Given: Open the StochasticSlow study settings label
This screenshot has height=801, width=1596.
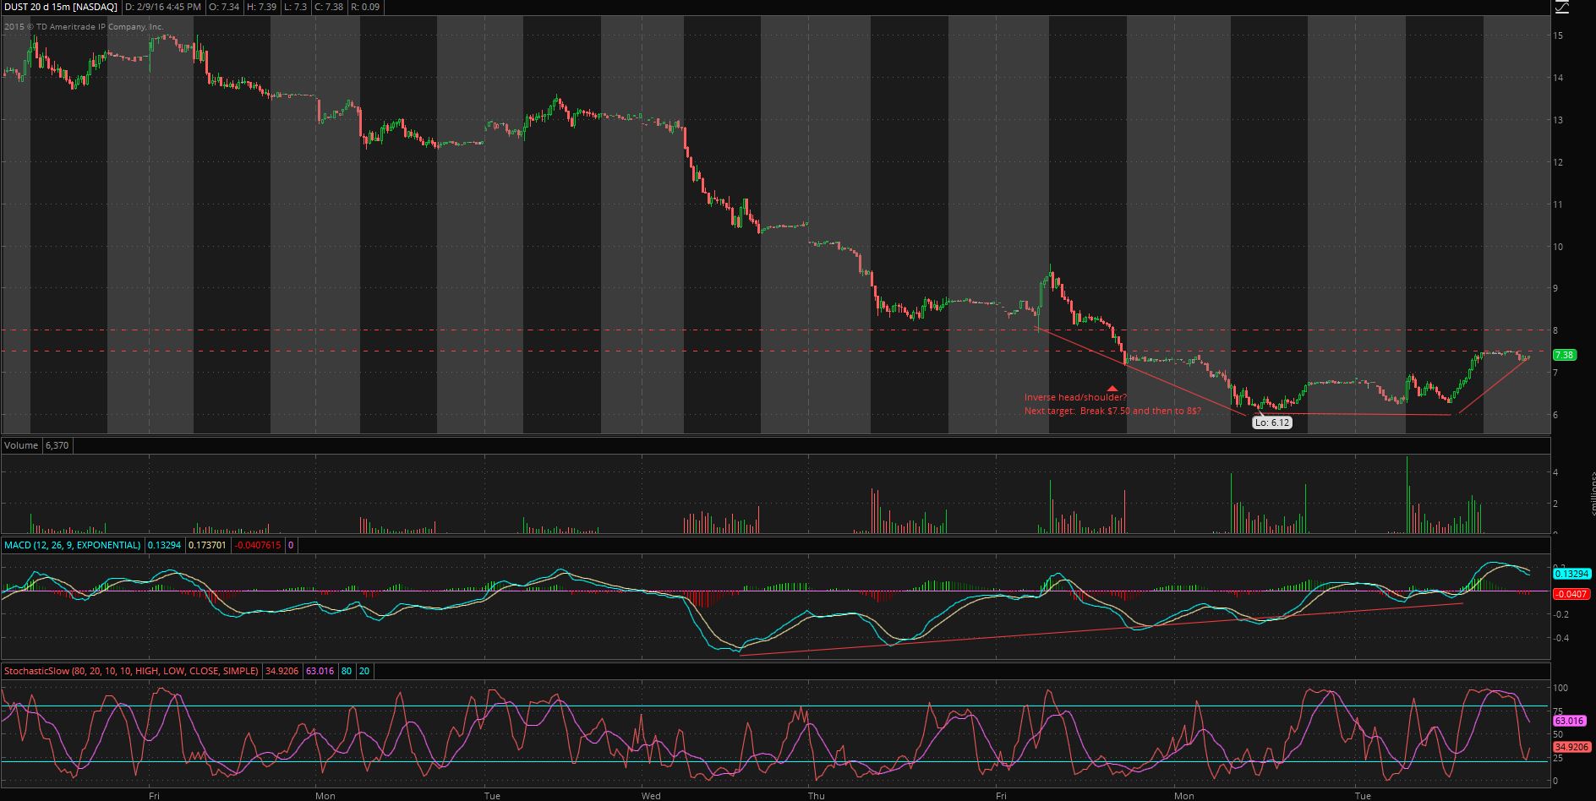Looking at the screenshot, I should coord(131,671).
